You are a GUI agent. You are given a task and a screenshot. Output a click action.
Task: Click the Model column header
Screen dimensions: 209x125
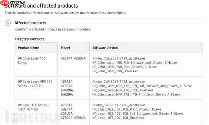click(x=65, y=48)
